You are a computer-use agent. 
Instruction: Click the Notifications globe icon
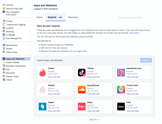pos(4,45)
